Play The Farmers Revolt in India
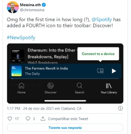 tap(114, 71)
